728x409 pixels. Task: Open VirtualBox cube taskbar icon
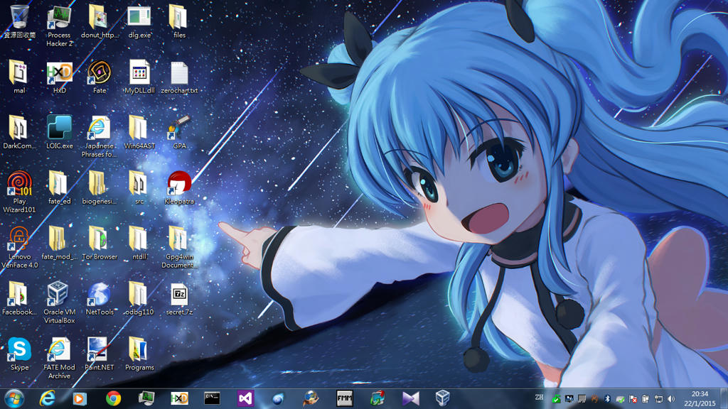[x=442, y=398]
